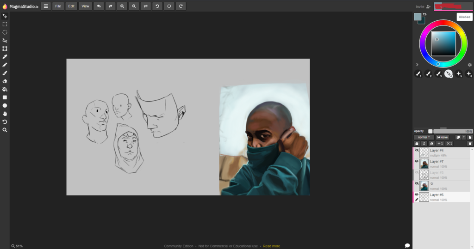The image size is (474, 249).
Task: Duplicate layer with the copy icon
Action: (458, 137)
